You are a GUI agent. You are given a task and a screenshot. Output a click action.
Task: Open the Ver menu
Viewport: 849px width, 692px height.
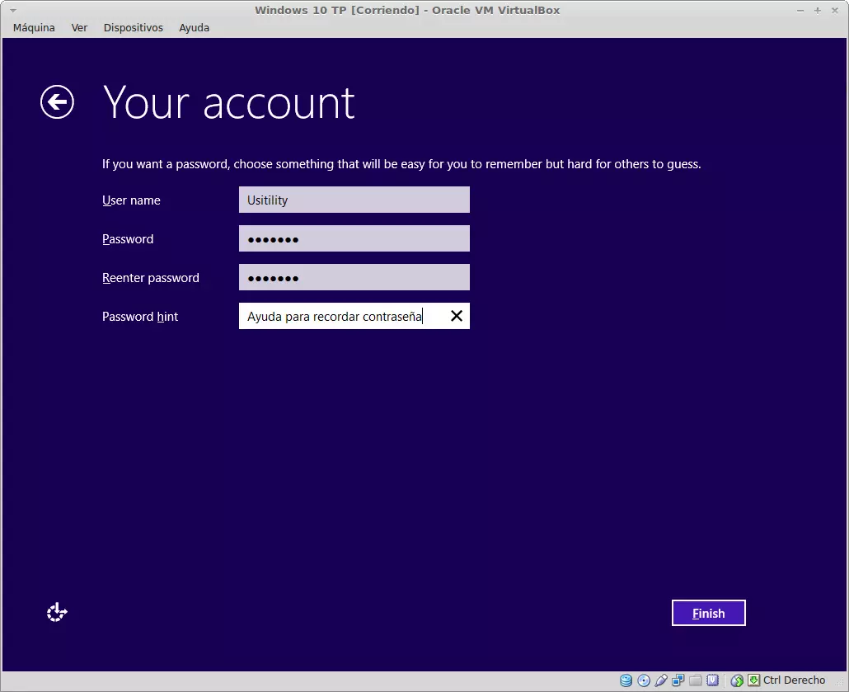(79, 27)
